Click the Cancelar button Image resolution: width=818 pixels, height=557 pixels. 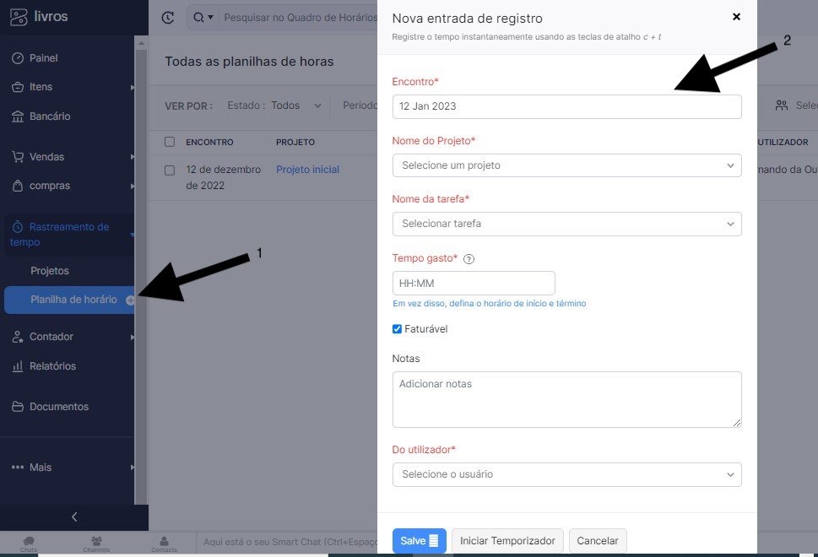pyautogui.click(x=598, y=541)
